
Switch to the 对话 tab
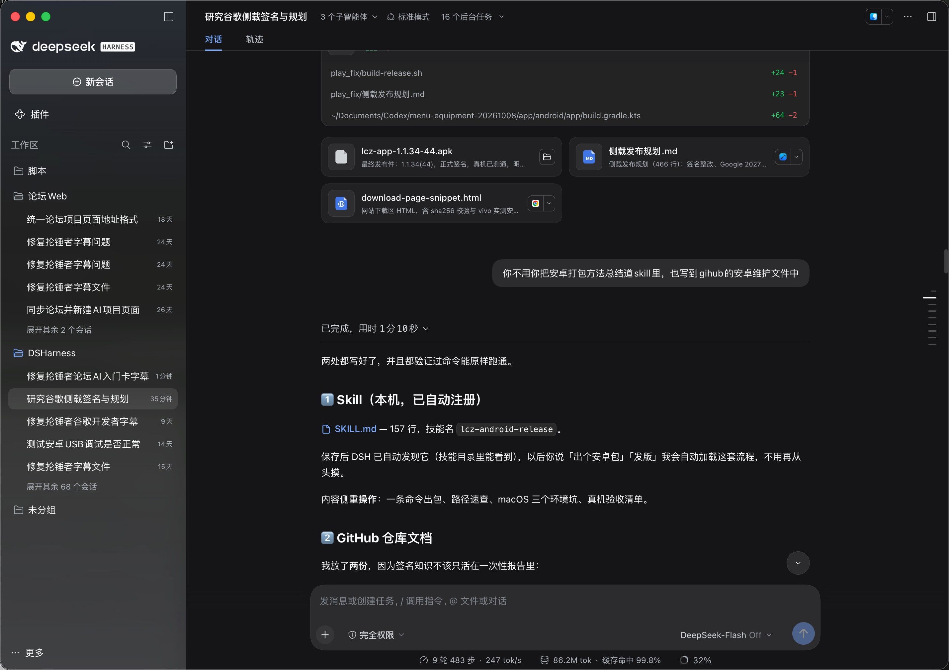click(213, 39)
